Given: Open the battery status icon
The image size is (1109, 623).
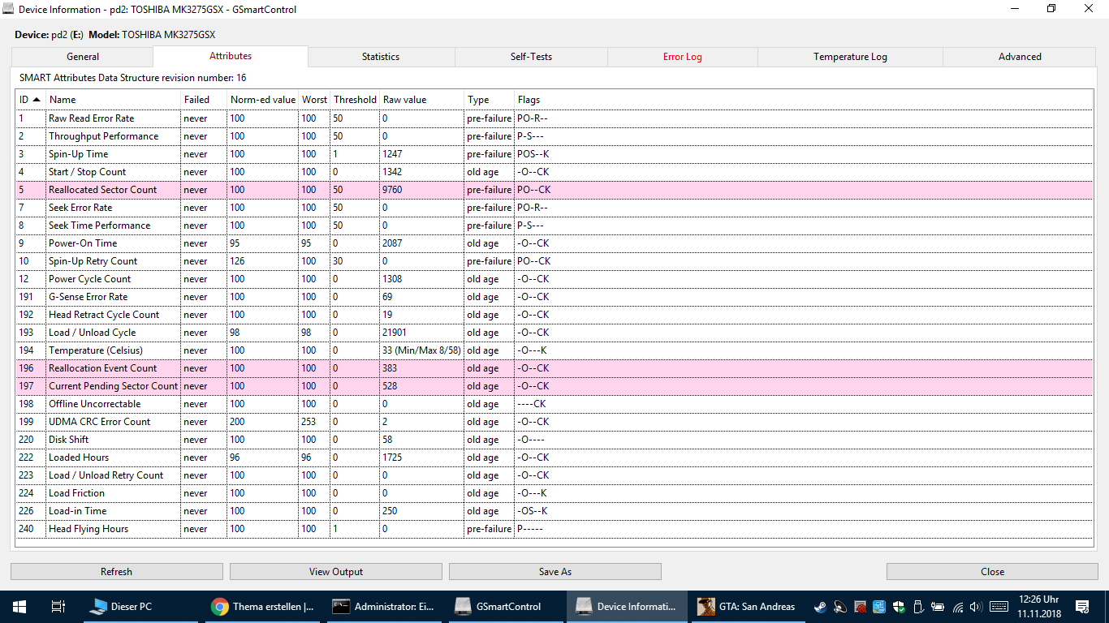Looking at the screenshot, I should click(938, 607).
